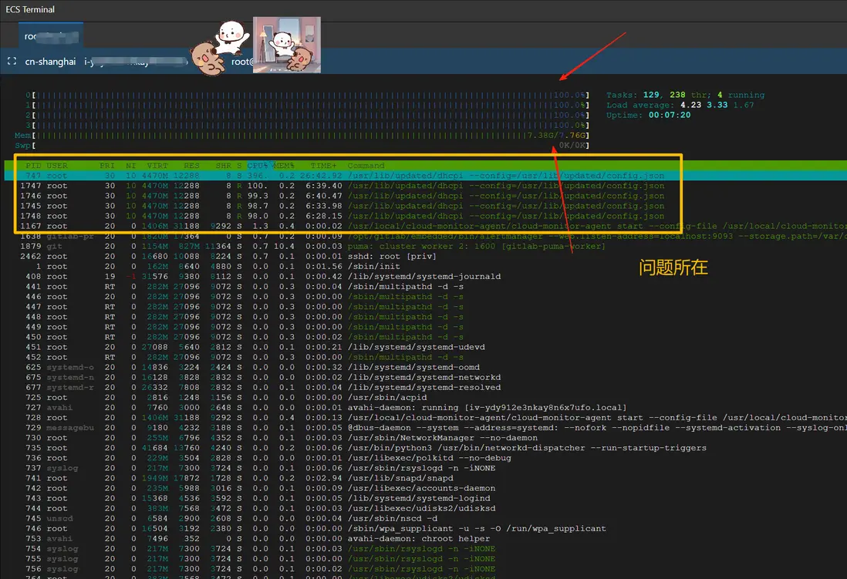This screenshot has height=579, width=847.
Task: Select the highlighted PID 747 dhcpi process row
Action: [347, 176]
